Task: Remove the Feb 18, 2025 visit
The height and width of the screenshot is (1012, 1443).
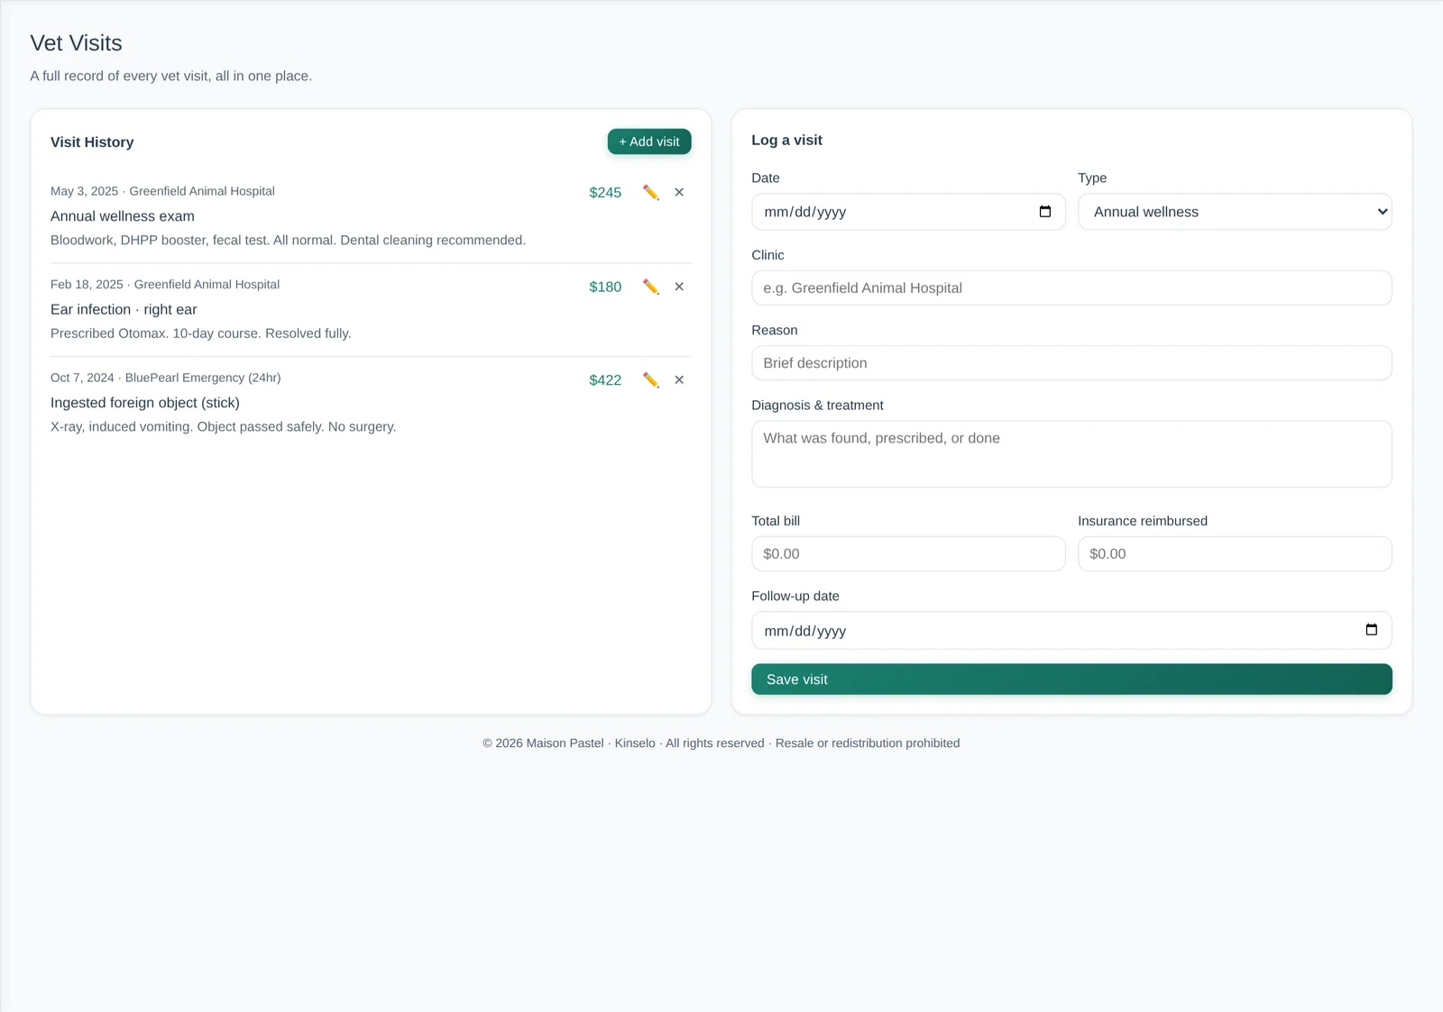Action: click(x=679, y=287)
